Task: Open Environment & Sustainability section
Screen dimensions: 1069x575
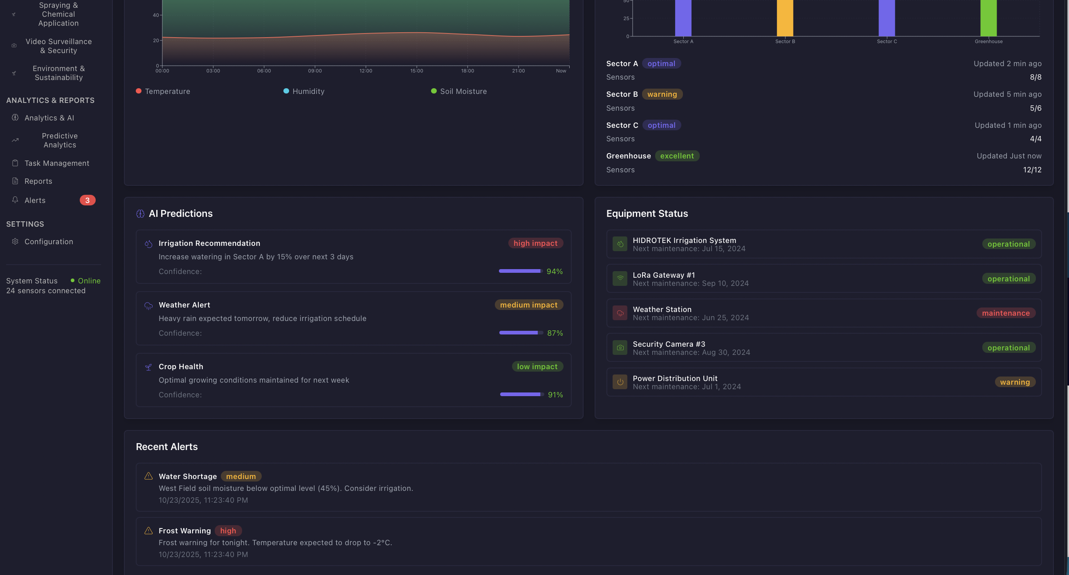Action: point(59,73)
